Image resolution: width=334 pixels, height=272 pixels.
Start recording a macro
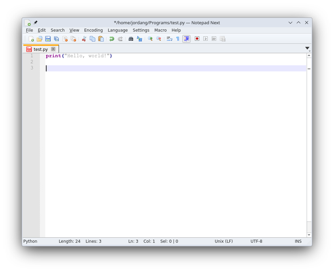click(x=197, y=38)
